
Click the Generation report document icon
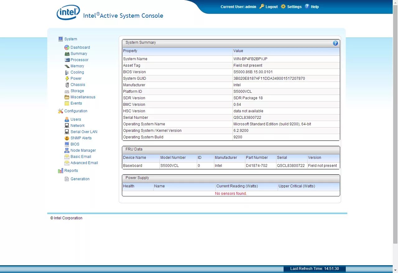pyautogui.click(x=67, y=179)
